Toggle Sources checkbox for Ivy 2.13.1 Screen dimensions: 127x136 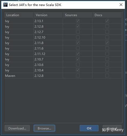[78, 21]
